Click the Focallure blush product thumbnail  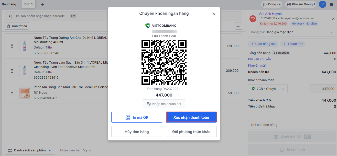tap(25, 93)
